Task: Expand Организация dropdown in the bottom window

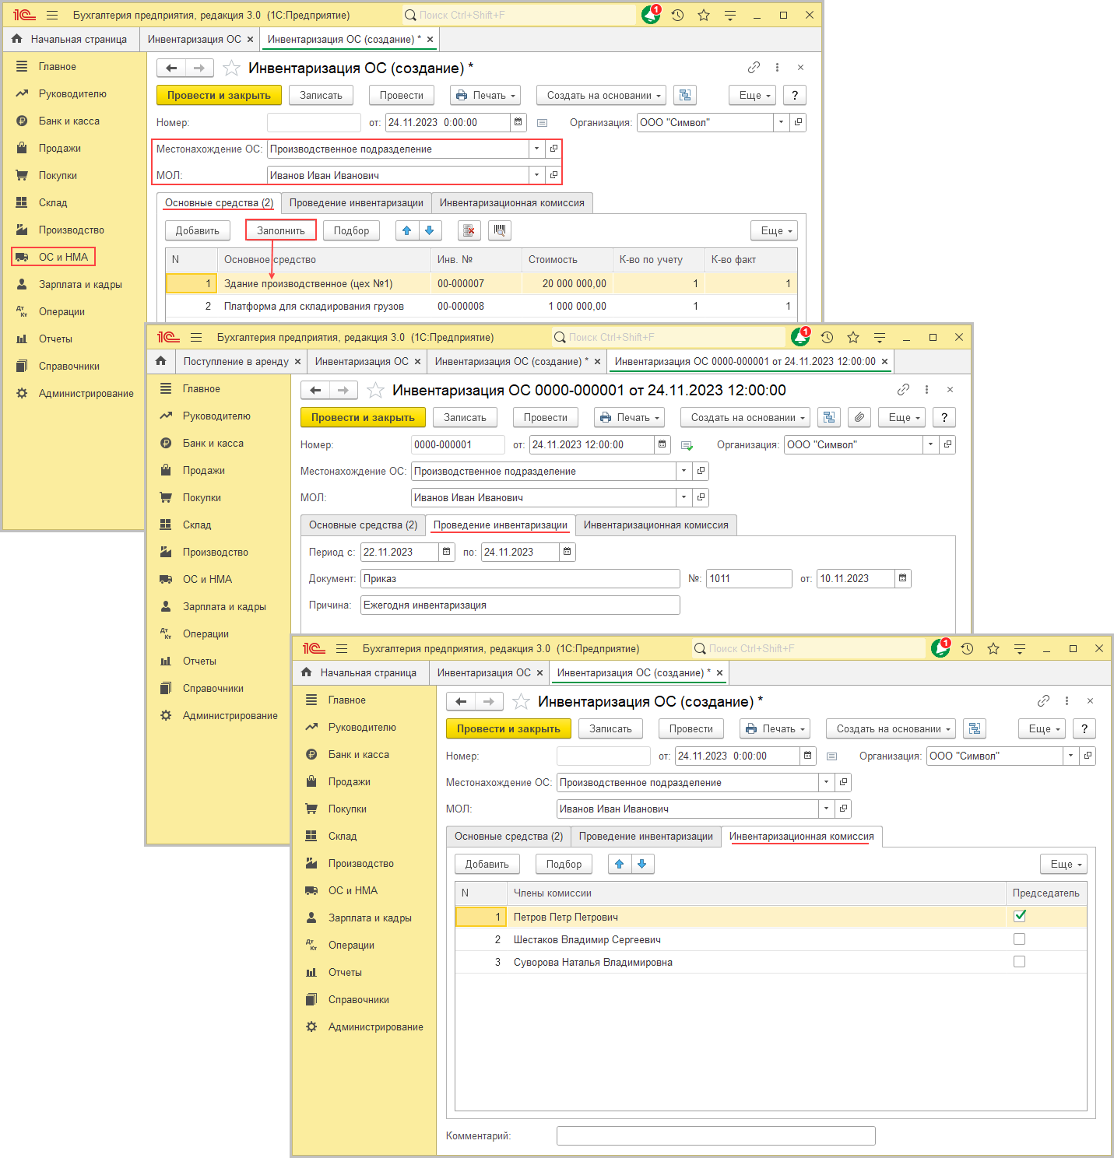Action: click(x=1070, y=756)
